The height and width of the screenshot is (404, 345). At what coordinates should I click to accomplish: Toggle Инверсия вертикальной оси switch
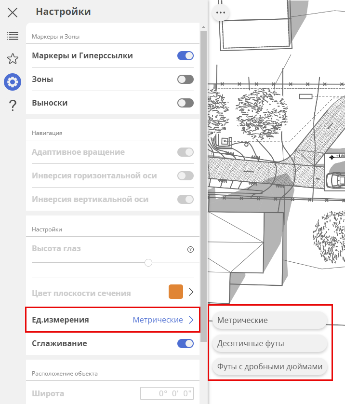[186, 199]
